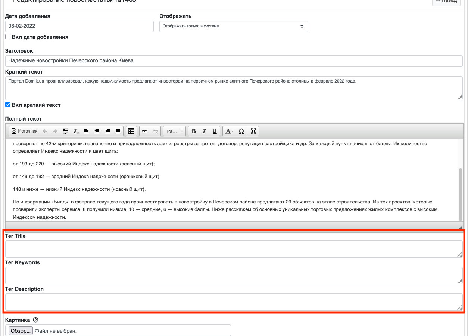The height and width of the screenshot is (336, 468).
Task: Center align the editor text
Action: click(97, 131)
